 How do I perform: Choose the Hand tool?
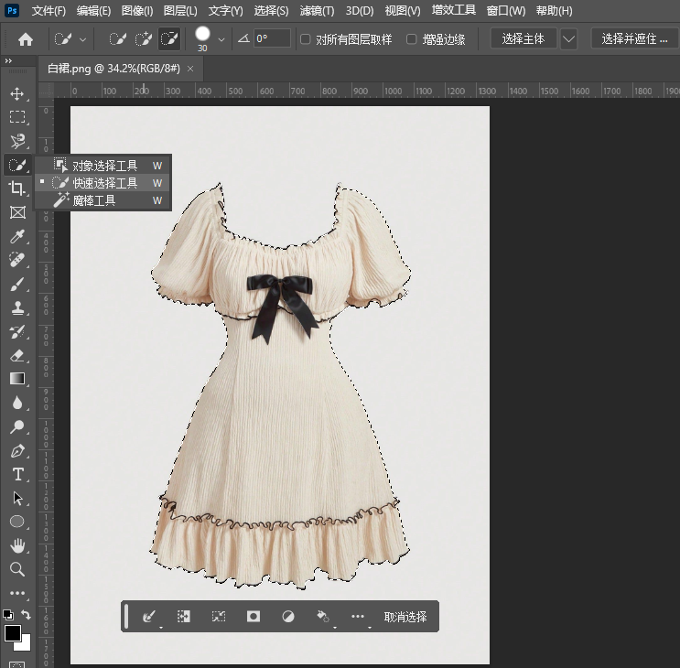tap(16, 545)
